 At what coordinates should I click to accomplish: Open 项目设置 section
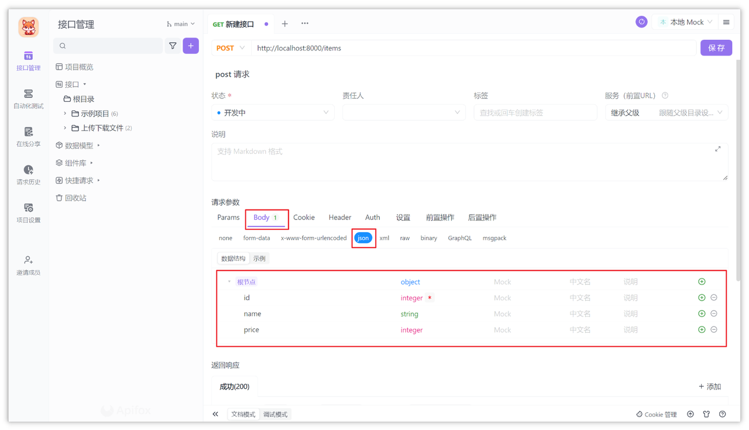(x=28, y=213)
